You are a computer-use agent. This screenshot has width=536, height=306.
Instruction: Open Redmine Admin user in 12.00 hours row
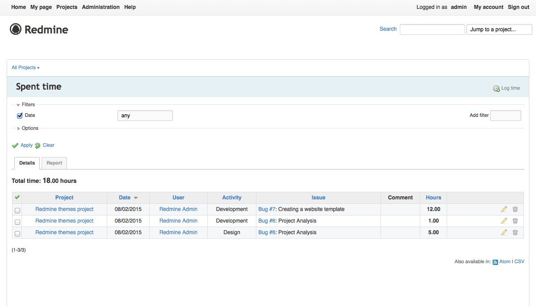point(178,209)
